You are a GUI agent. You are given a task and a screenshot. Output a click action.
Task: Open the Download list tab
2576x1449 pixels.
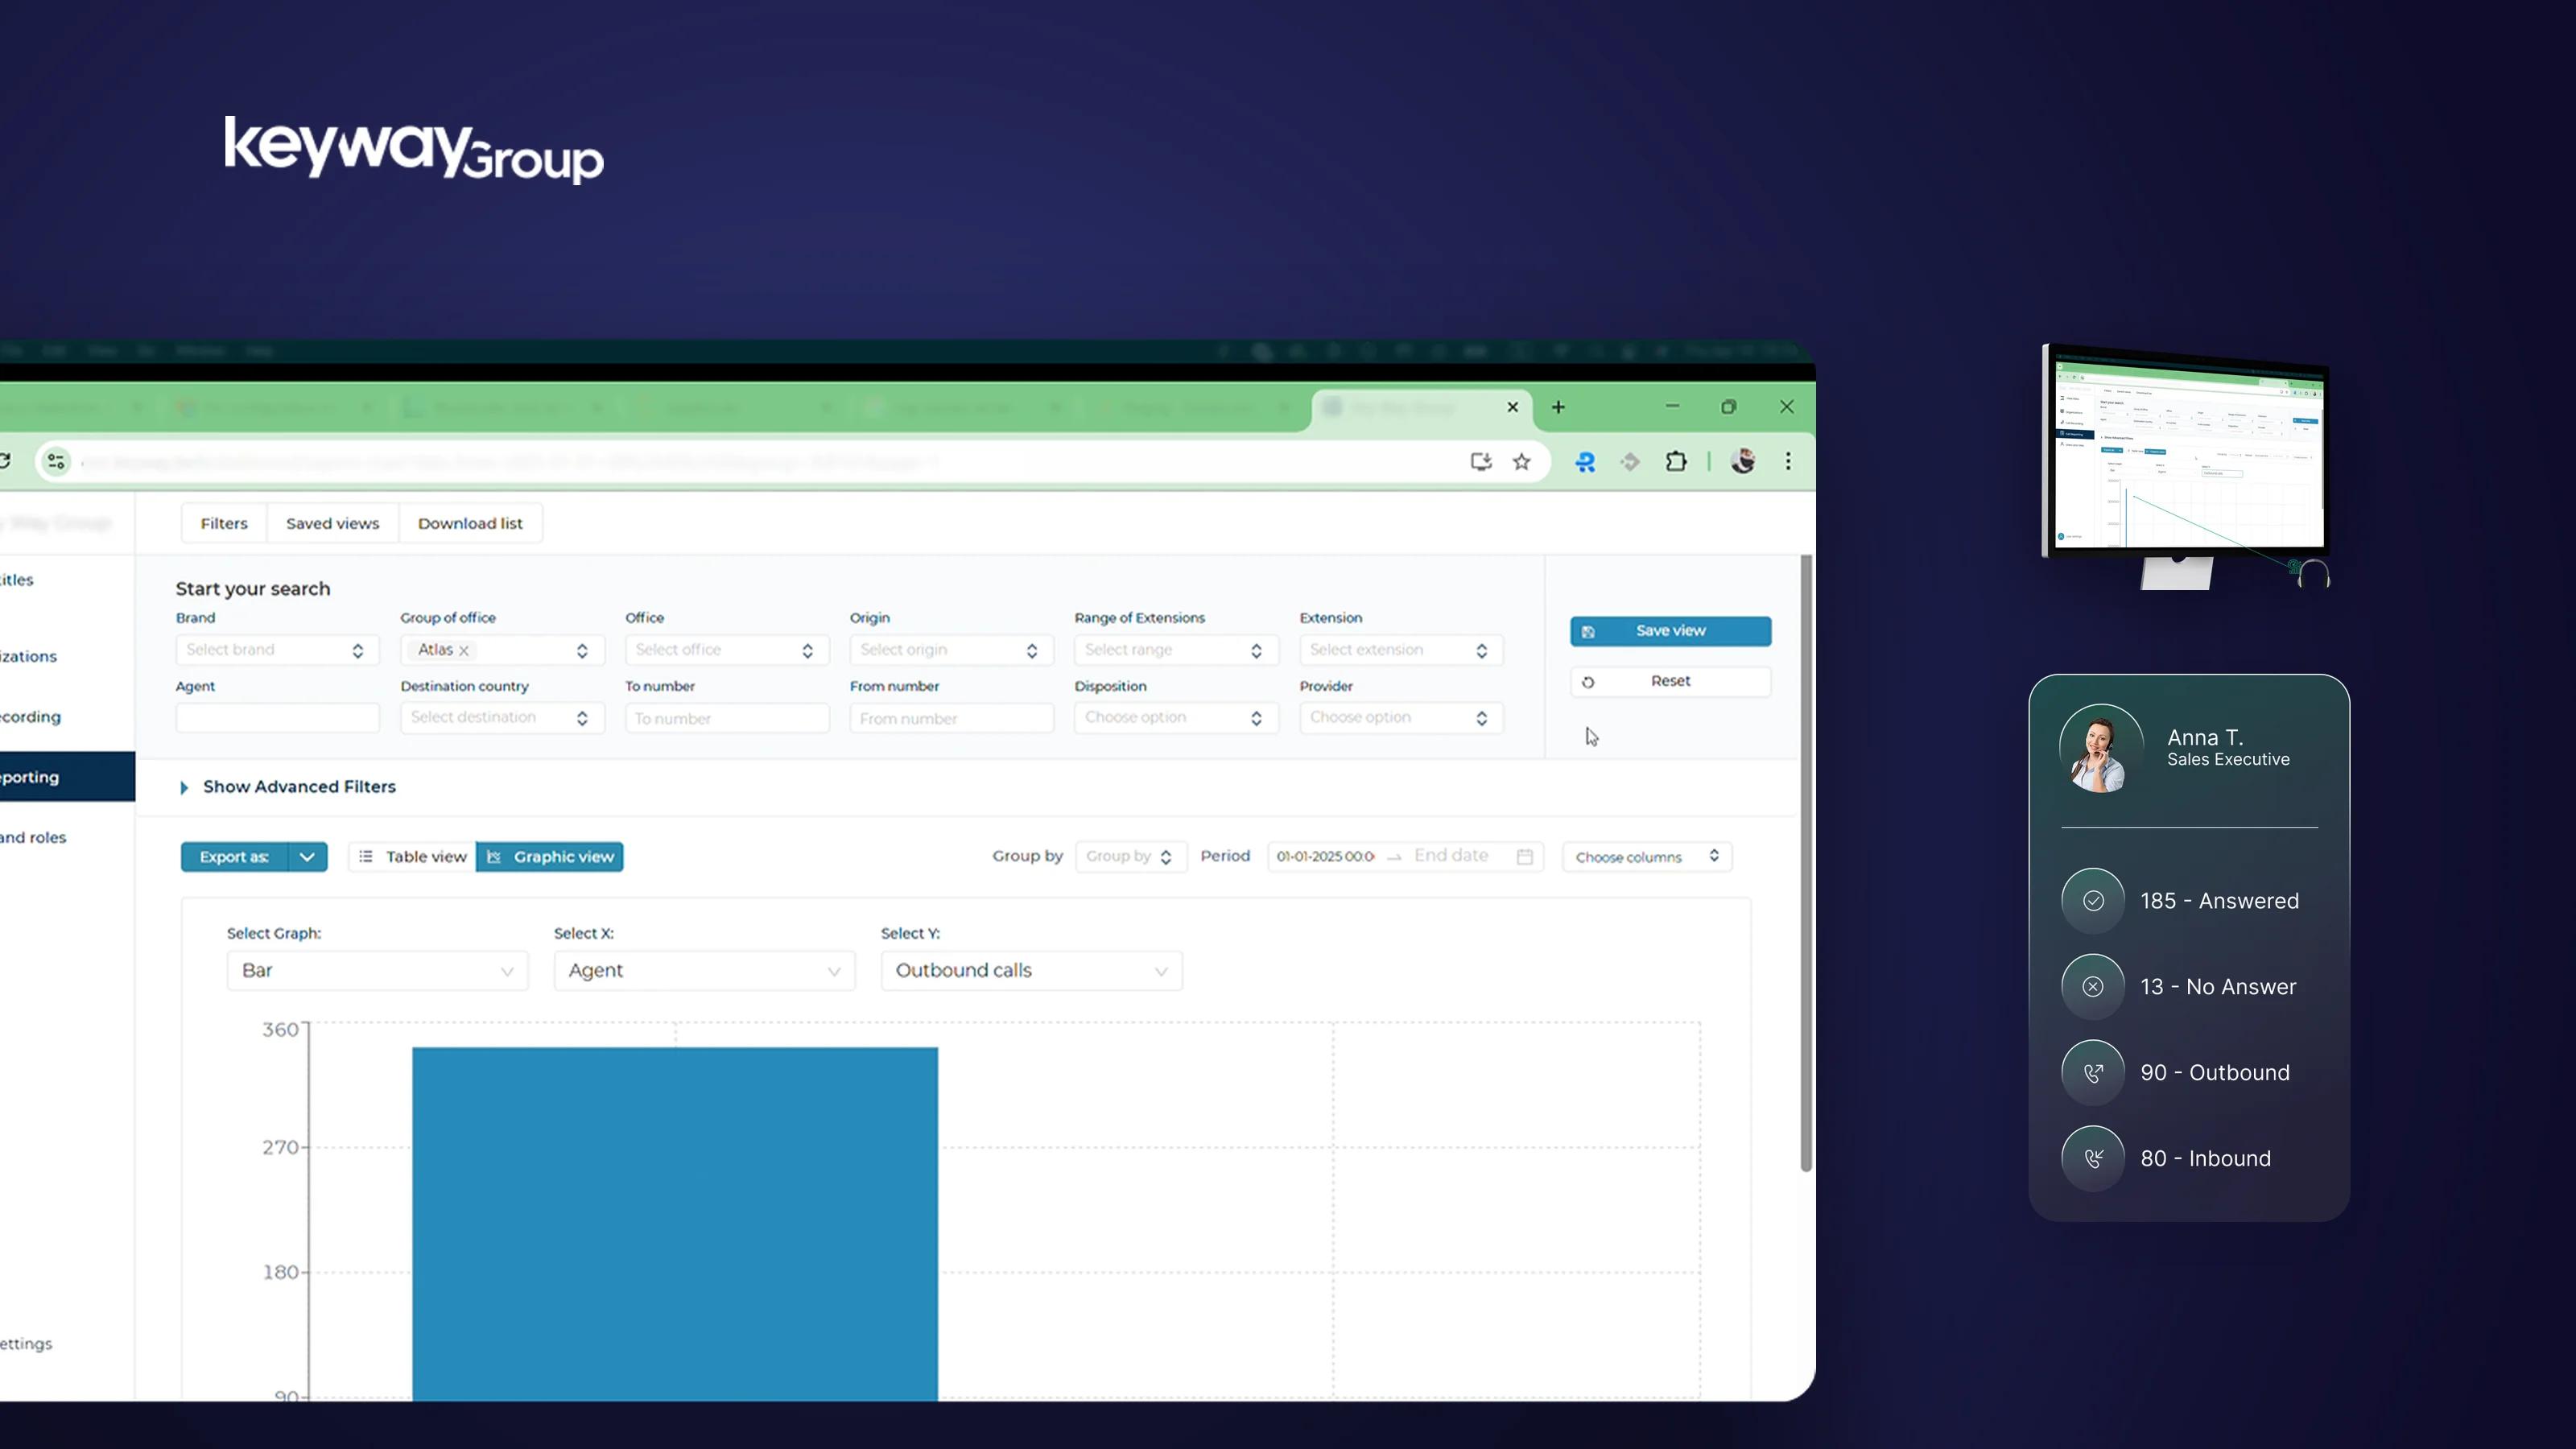tap(470, 523)
